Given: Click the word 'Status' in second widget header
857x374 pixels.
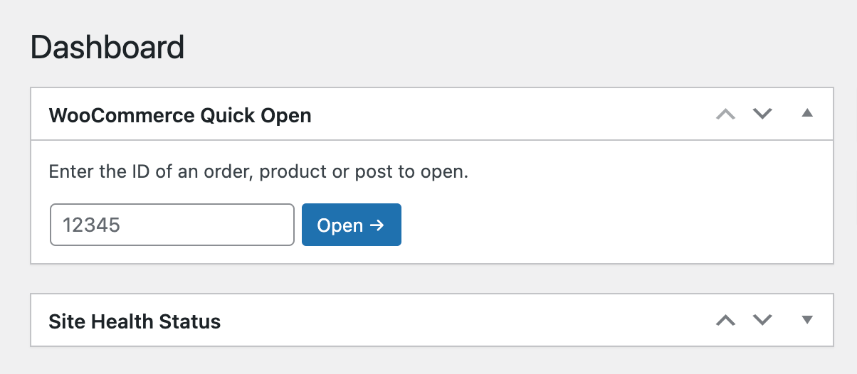Looking at the screenshot, I should click(192, 321).
